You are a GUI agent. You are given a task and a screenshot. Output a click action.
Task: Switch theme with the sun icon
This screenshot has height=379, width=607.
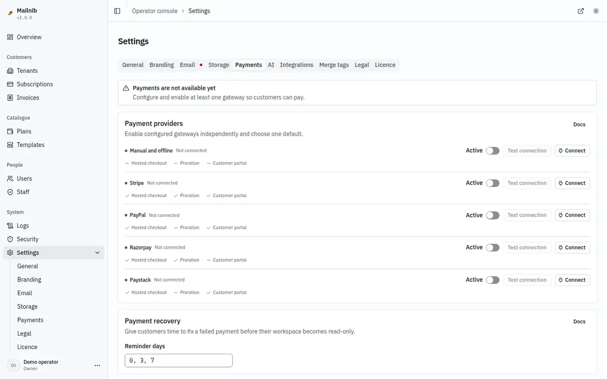[x=596, y=11]
